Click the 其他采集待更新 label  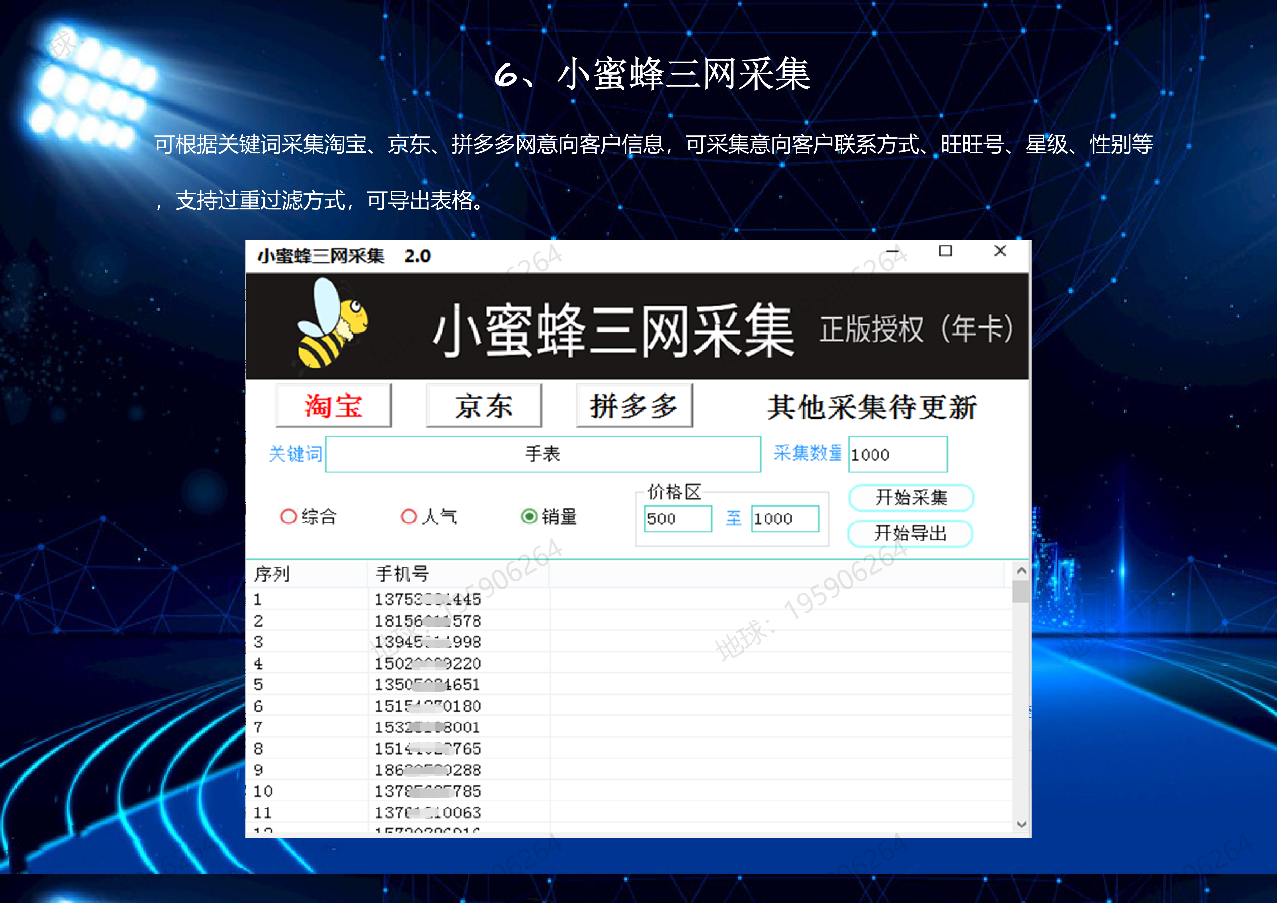872,407
